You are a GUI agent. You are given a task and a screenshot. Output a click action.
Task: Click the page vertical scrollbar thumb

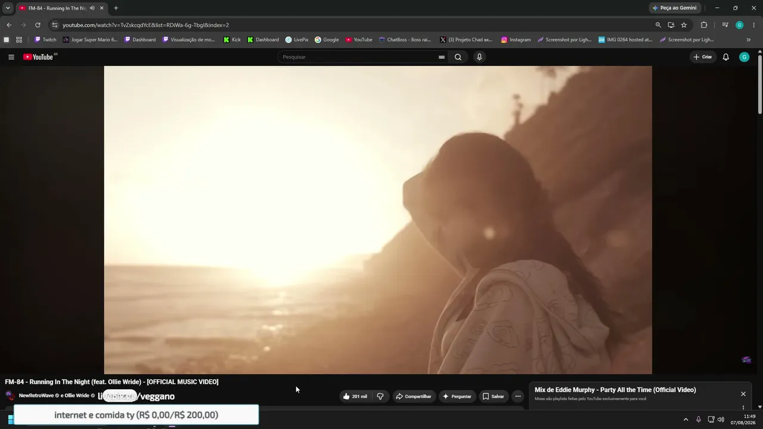pyautogui.click(x=760, y=83)
